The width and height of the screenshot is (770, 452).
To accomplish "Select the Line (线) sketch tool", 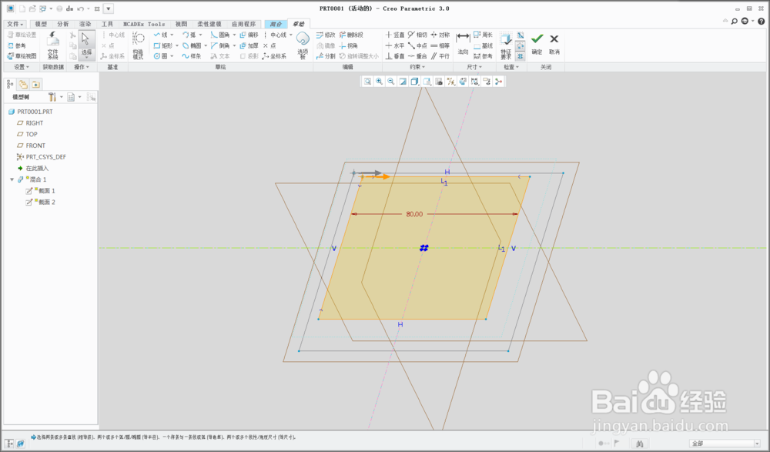I will [161, 35].
